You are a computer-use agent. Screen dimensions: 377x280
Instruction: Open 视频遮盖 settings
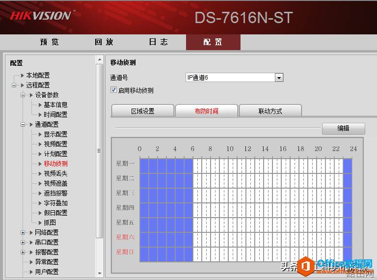coord(55,183)
